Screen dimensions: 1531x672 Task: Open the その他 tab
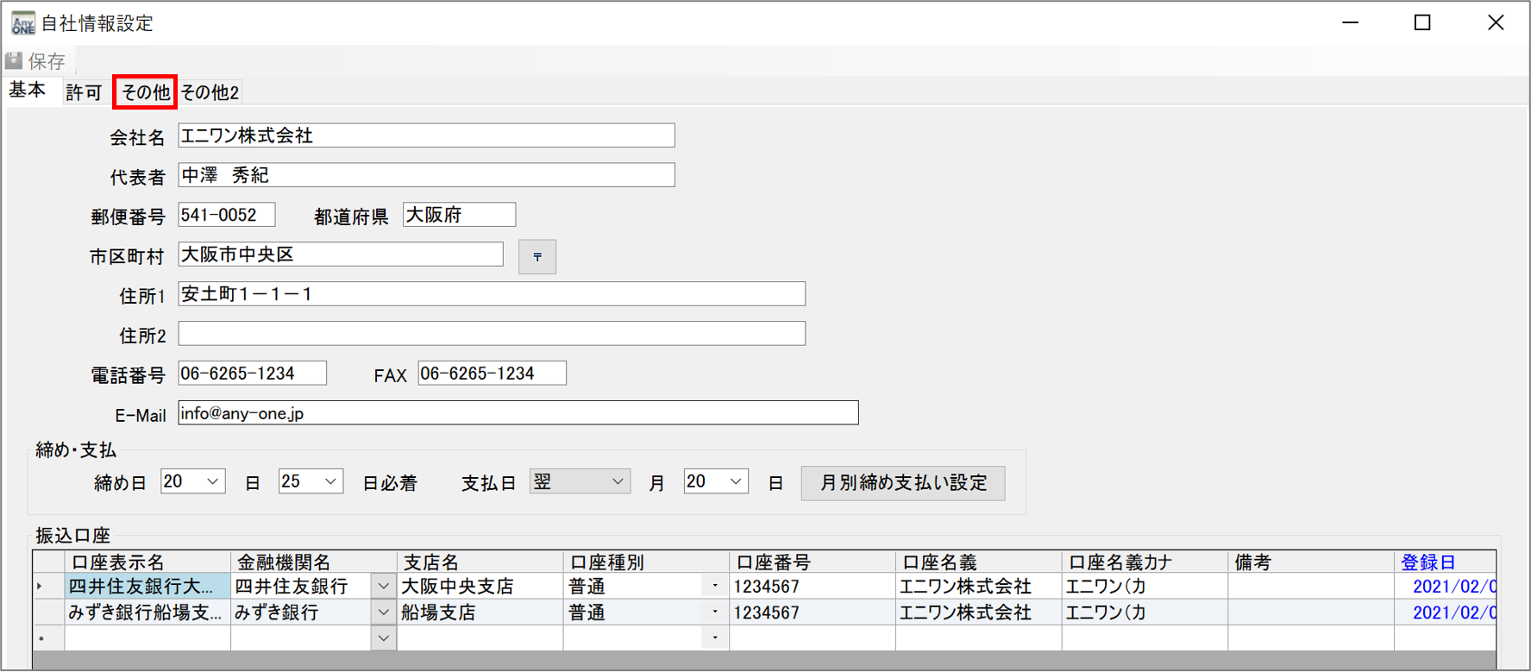coord(145,92)
